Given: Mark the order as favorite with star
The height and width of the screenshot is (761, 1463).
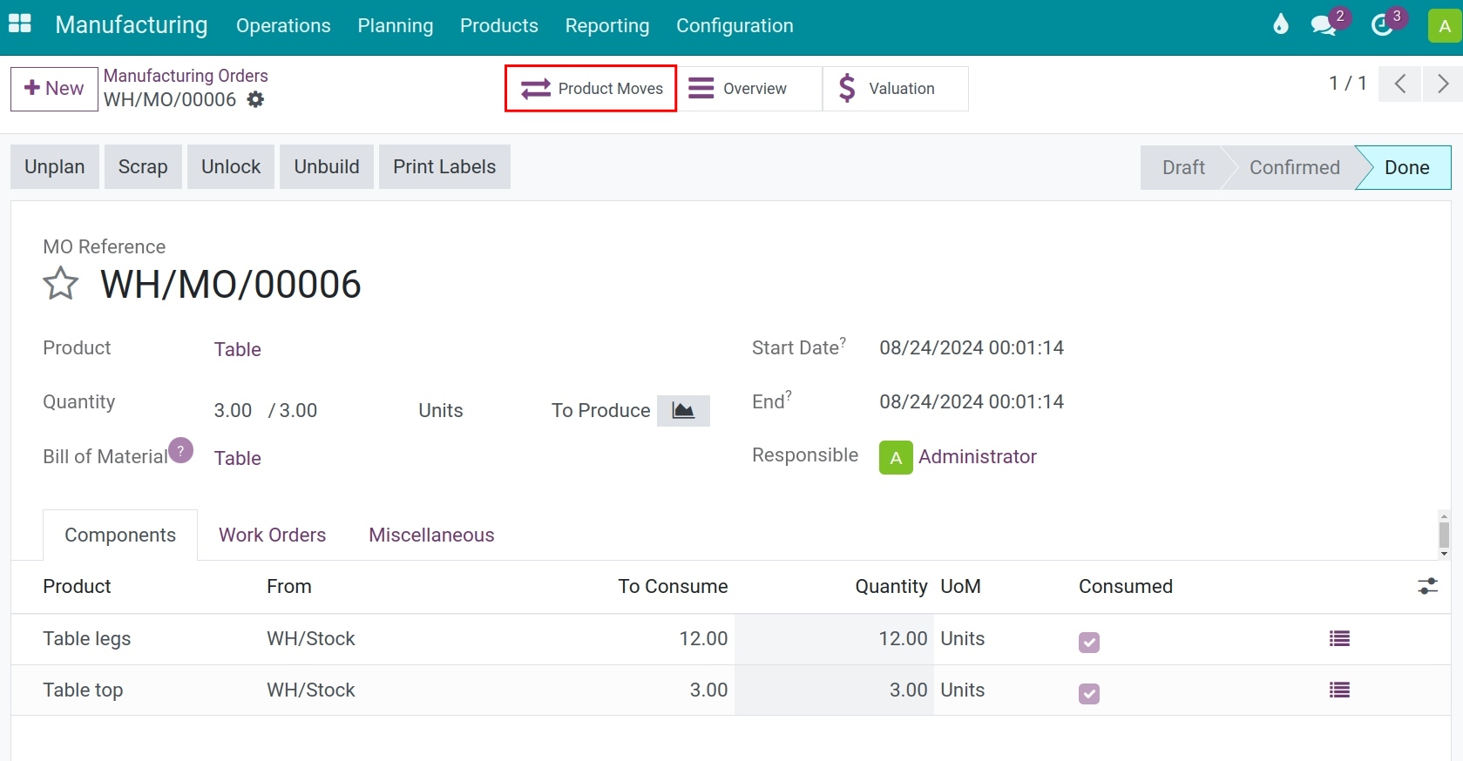Looking at the screenshot, I should point(61,284).
